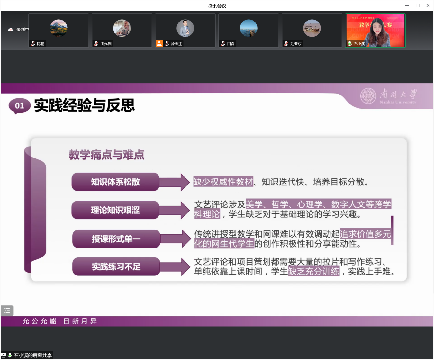The width and height of the screenshot is (434, 360).
Task: Click 刘亚东's muted microphone icon
Action: coord(286,44)
